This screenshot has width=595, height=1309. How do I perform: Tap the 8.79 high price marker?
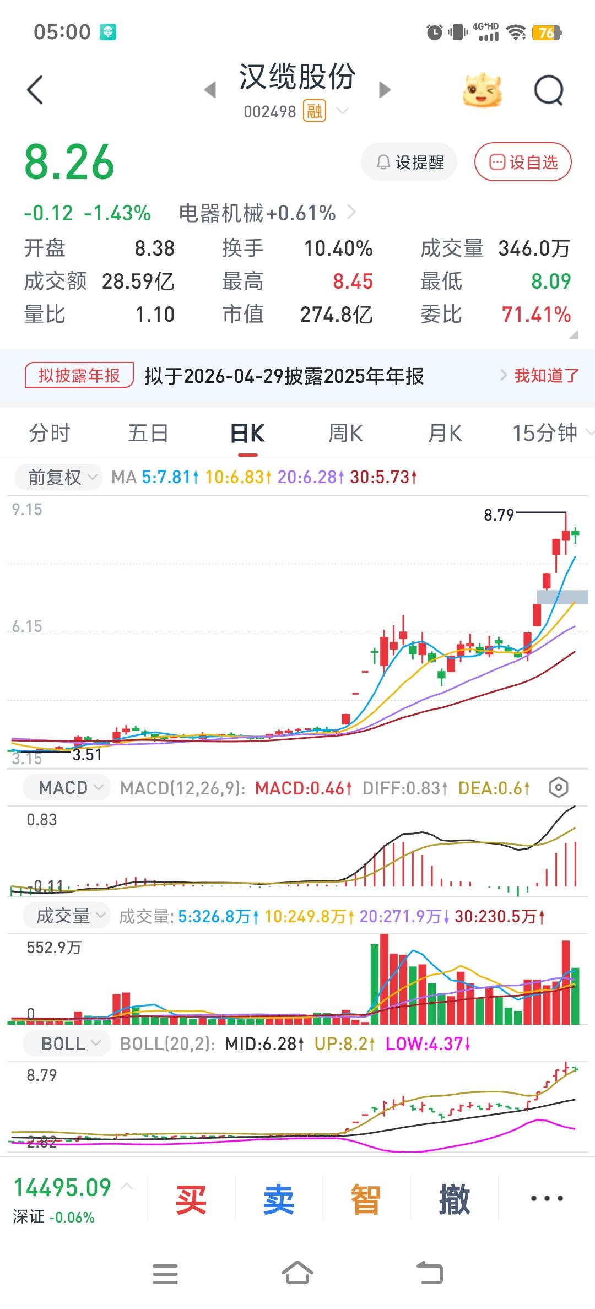click(499, 515)
